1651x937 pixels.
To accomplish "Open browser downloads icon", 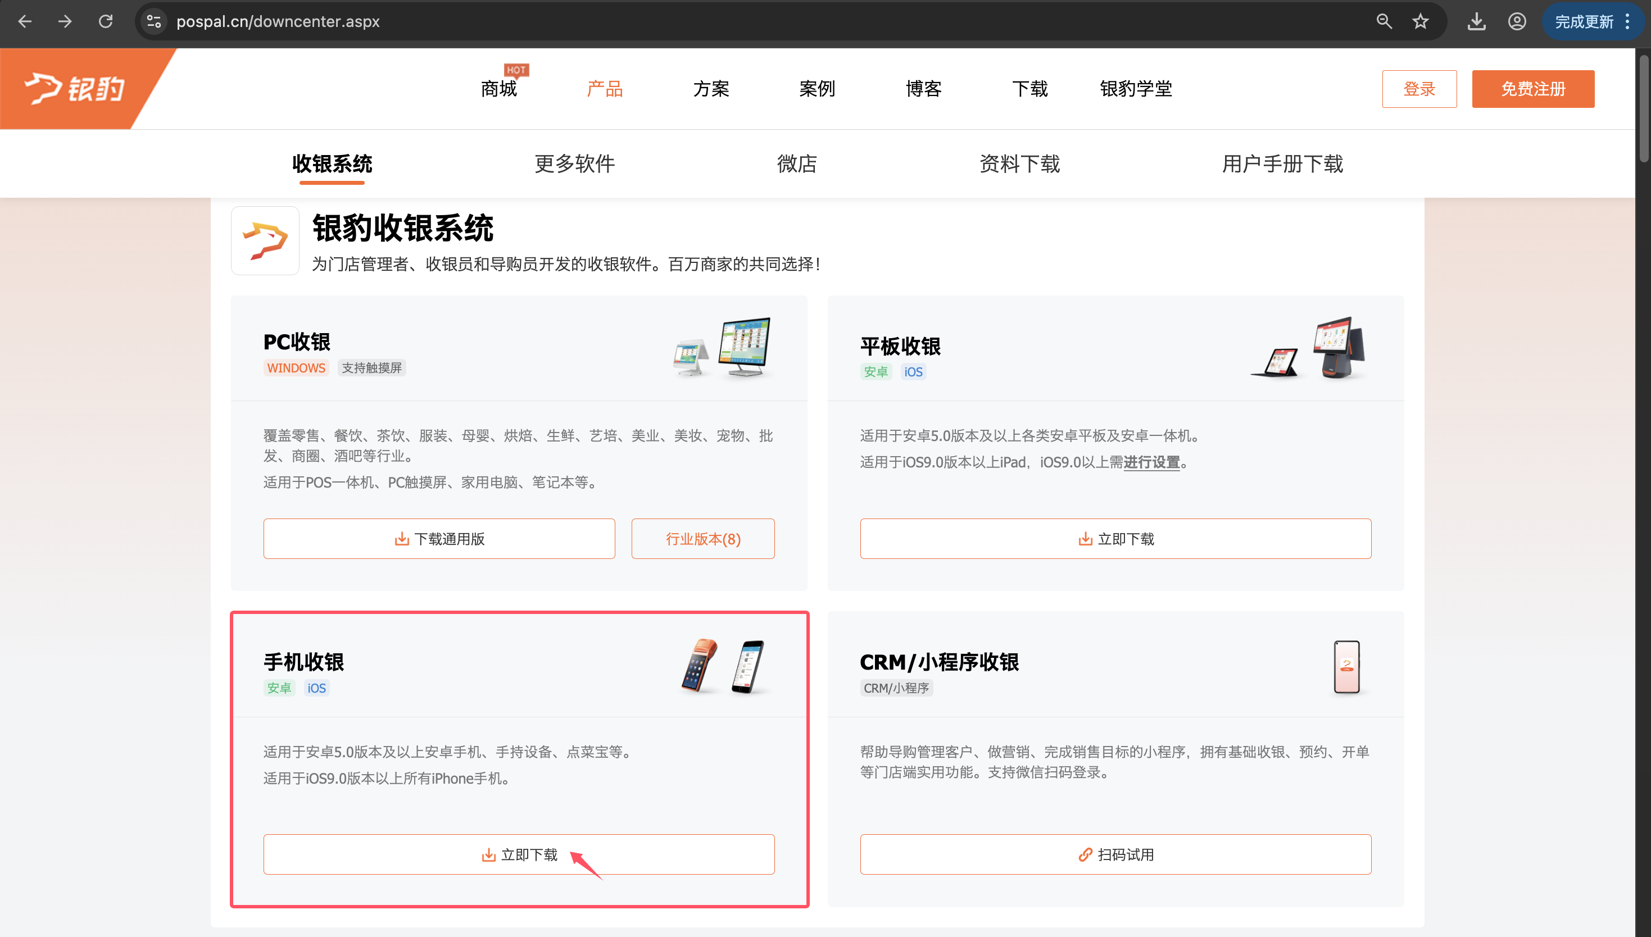I will point(1477,21).
